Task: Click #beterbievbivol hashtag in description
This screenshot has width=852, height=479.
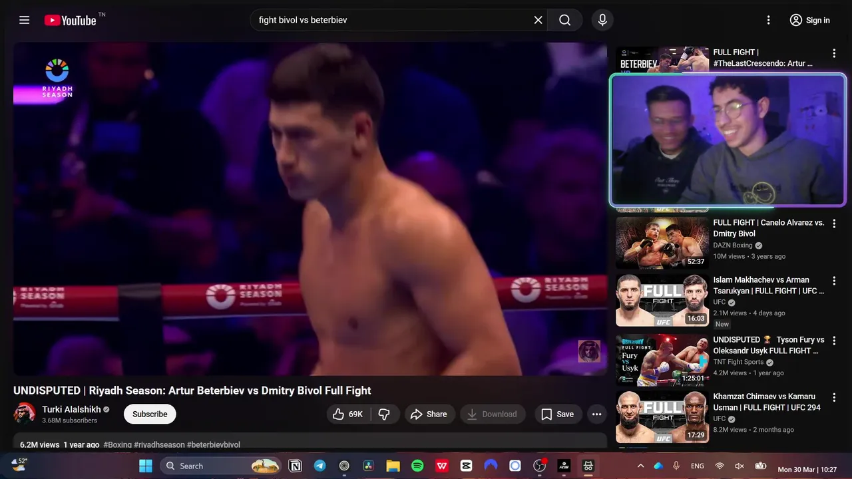Action: 213,444
